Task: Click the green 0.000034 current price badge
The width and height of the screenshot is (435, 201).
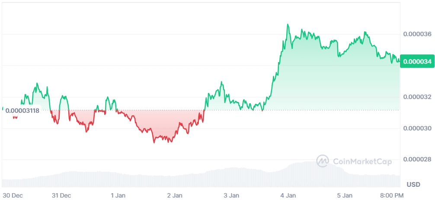Action: (x=417, y=62)
